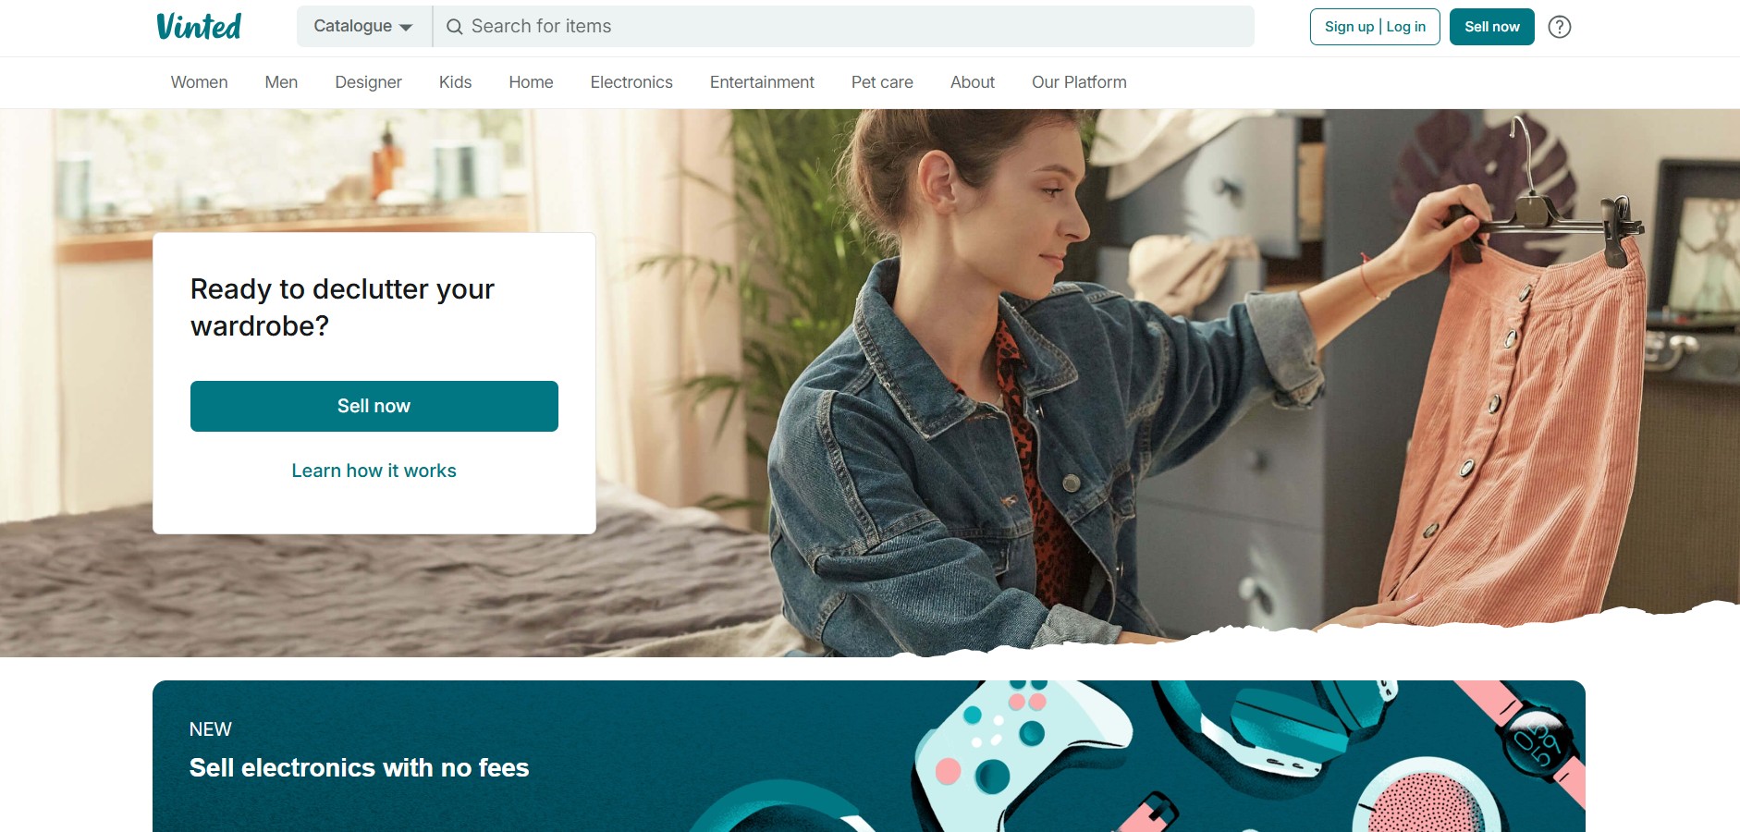Open Our Platform menu item
This screenshot has width=1740, height=832.
click(x=1079, y=82)
